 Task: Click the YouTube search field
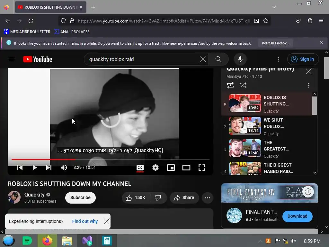pos(143,59)
